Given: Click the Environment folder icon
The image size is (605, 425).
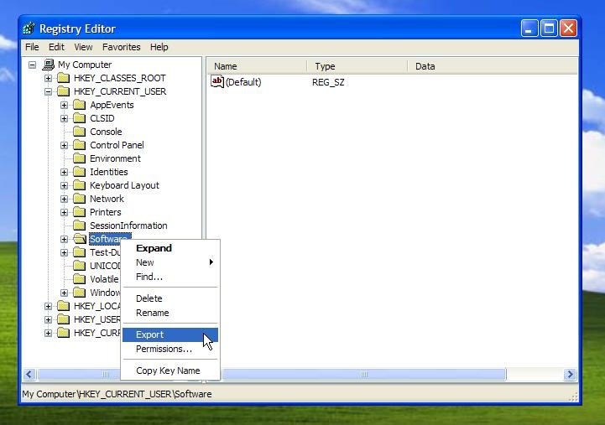Looking at the screenshot, I should point(79,158).
